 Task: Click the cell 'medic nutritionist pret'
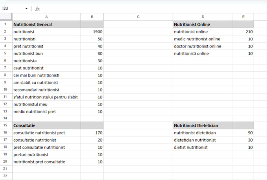pos(46,112)
